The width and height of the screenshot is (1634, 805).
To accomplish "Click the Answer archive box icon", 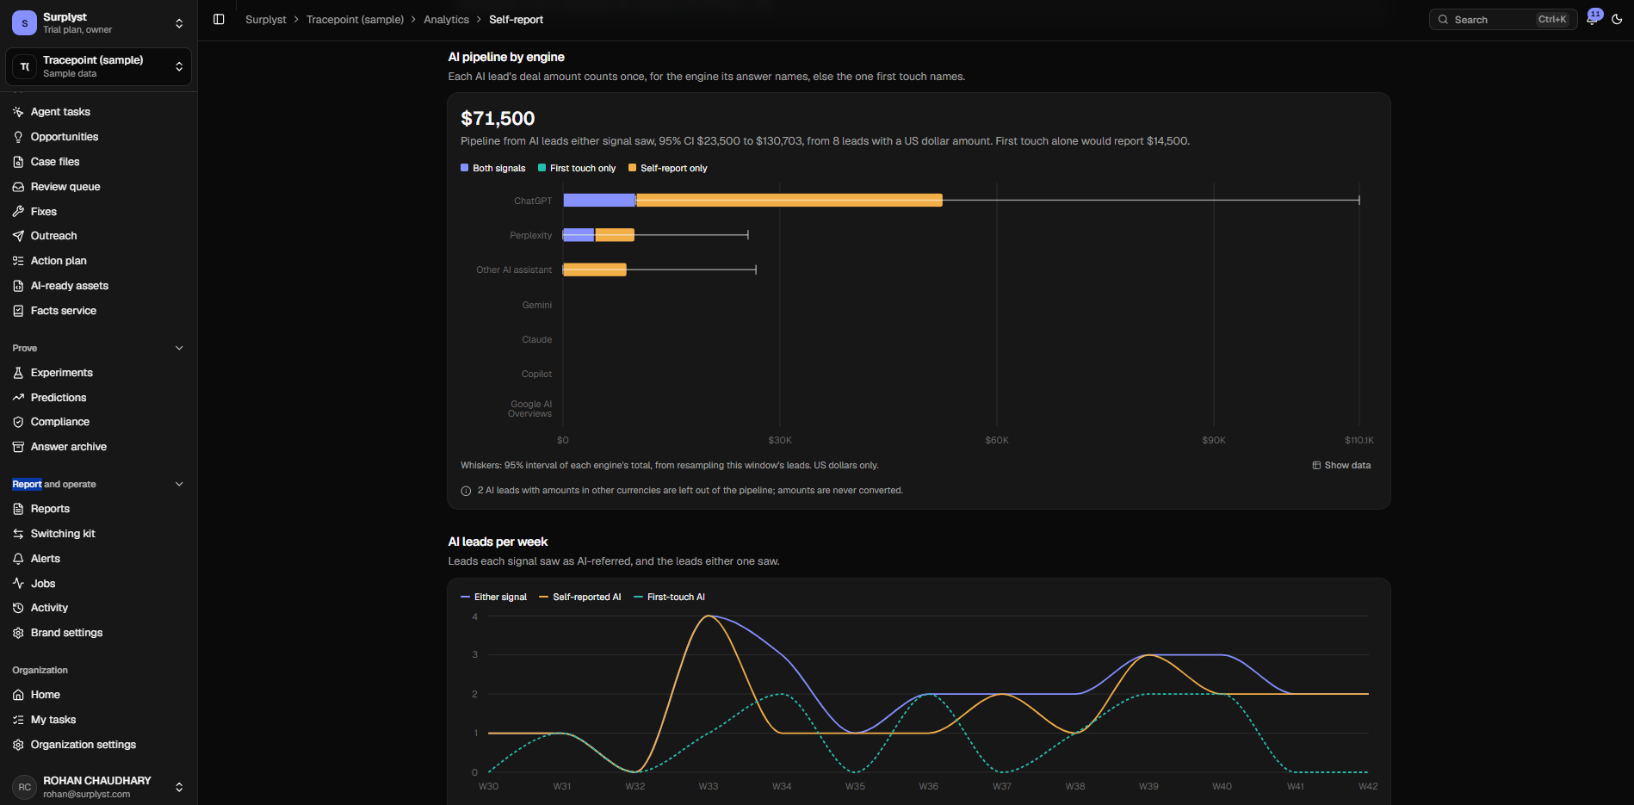I will 18,447.
